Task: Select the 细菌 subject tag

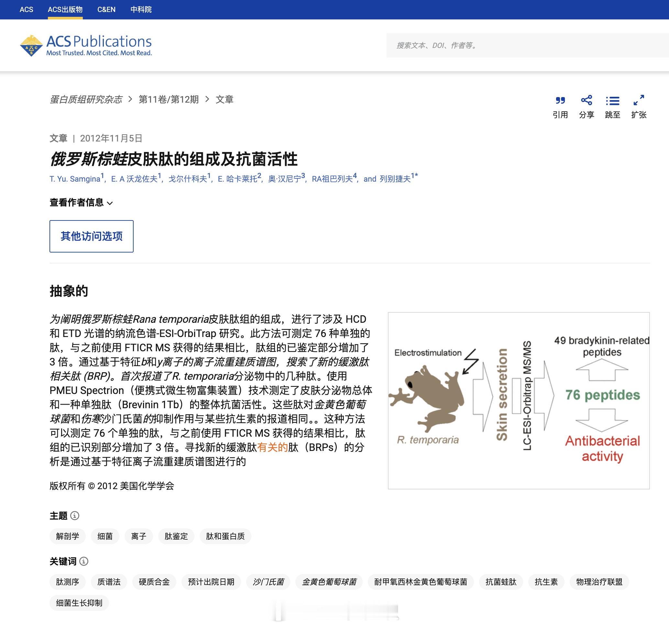Action: [x=105, y=536]
